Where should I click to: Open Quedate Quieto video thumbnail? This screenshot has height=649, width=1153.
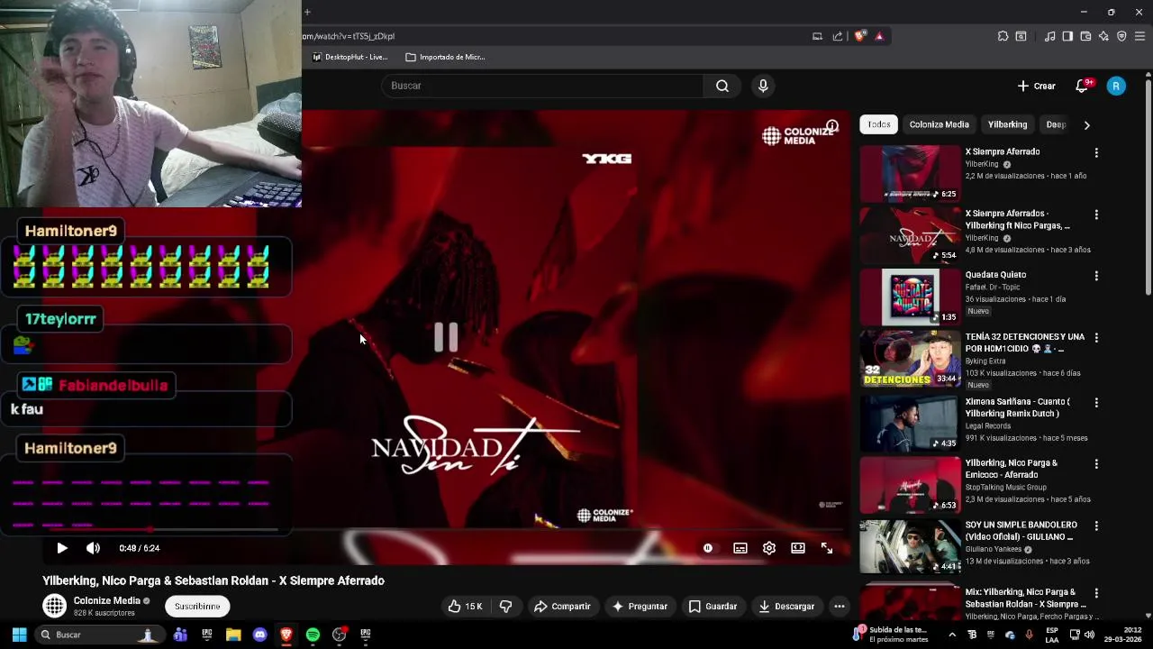pos(910,297)
